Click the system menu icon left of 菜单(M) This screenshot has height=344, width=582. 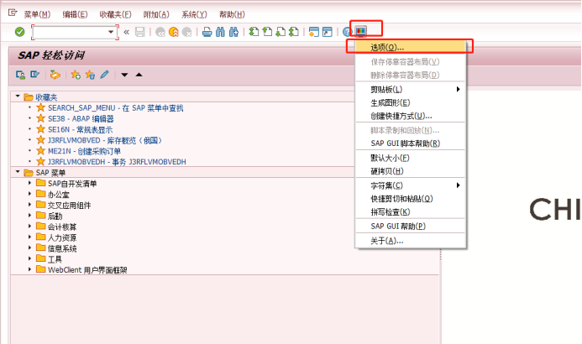(x=13, y=13)
